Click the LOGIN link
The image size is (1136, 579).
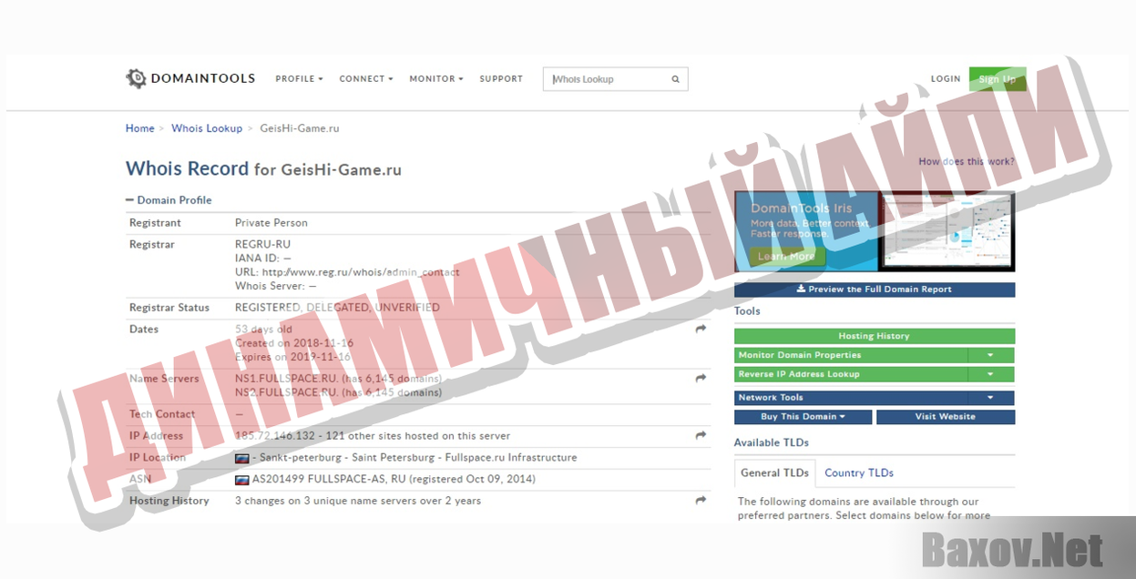click(946, 79)
